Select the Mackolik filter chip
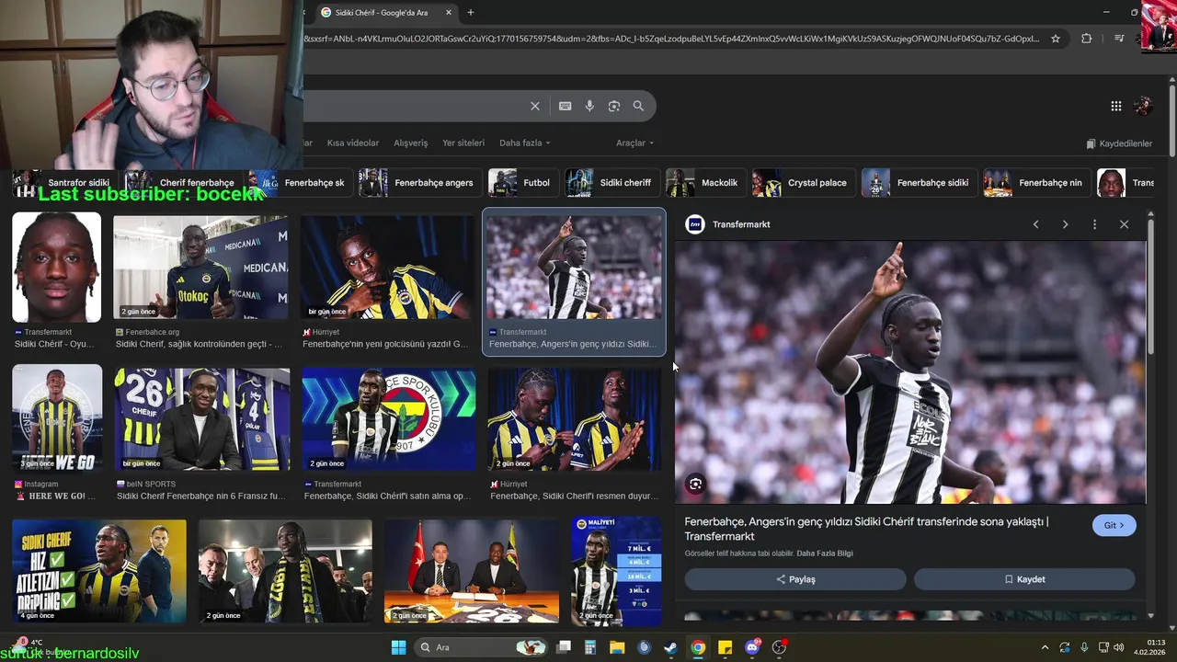Screen dimensions: 1177x662 (x=706, y=183)
